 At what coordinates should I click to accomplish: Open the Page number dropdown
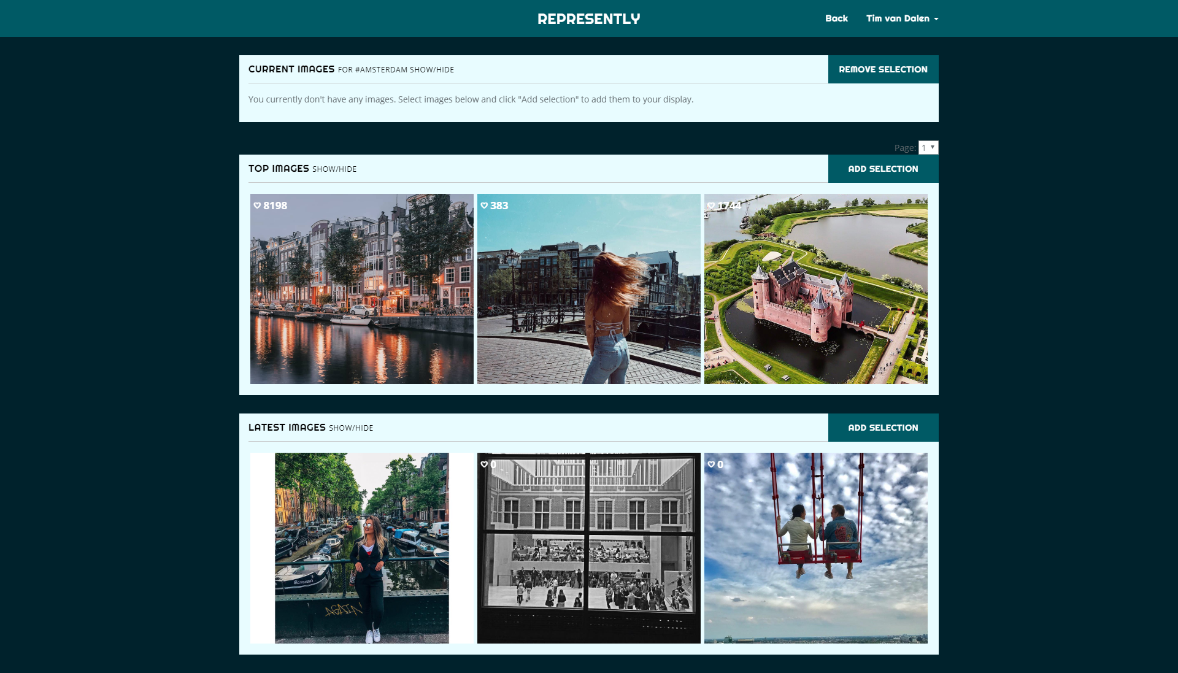coord(927,147)
